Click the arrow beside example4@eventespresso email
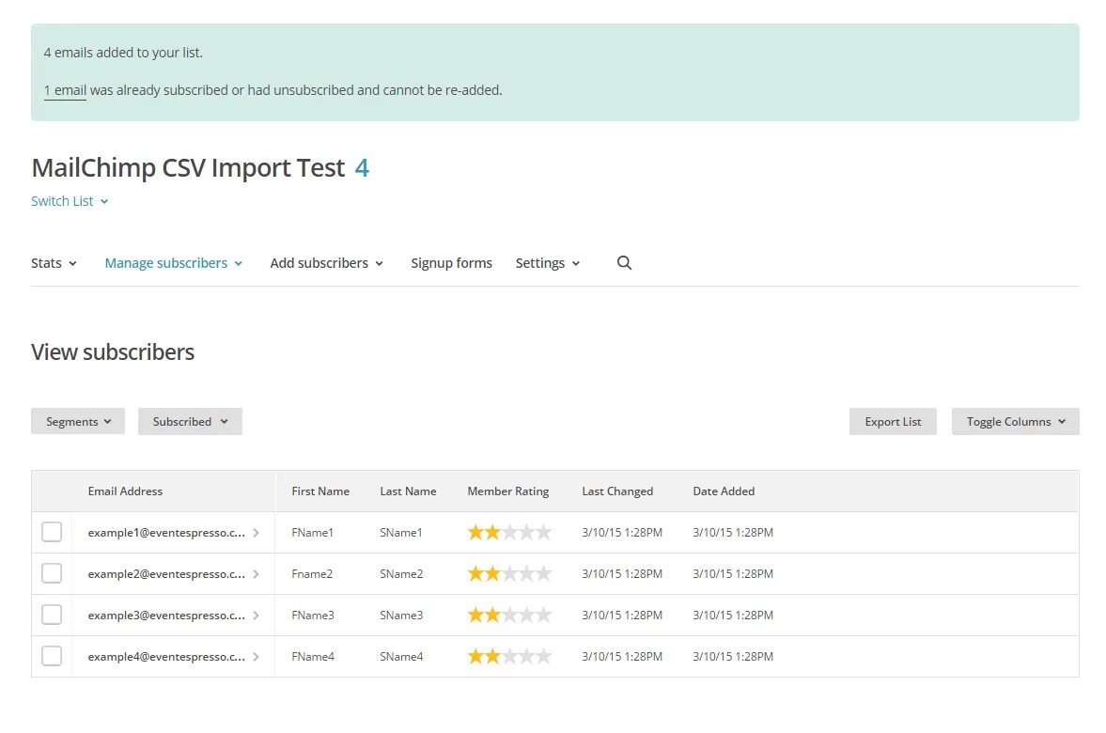1106x733 pixels. pyautogui.click(x=256, y=657)
